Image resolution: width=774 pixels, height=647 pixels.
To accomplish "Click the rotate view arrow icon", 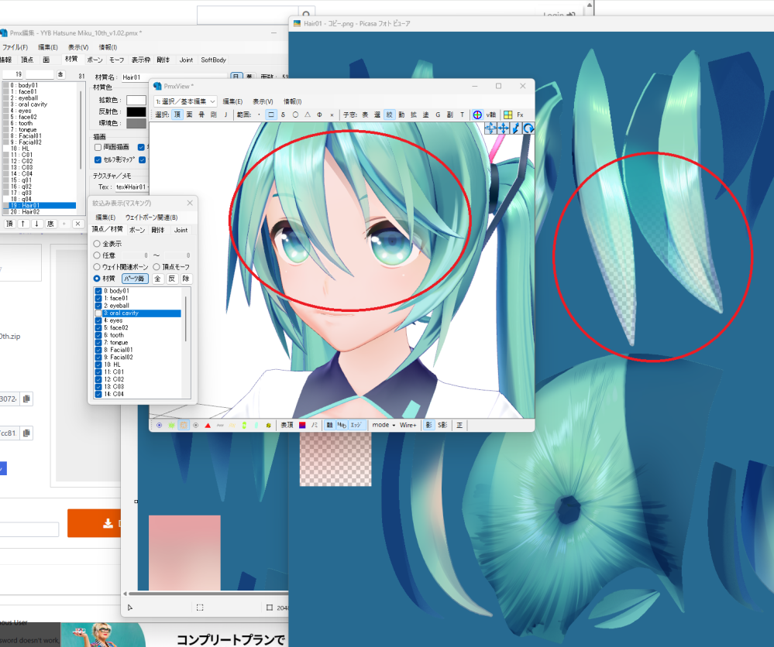I will [x=528, y=128].
